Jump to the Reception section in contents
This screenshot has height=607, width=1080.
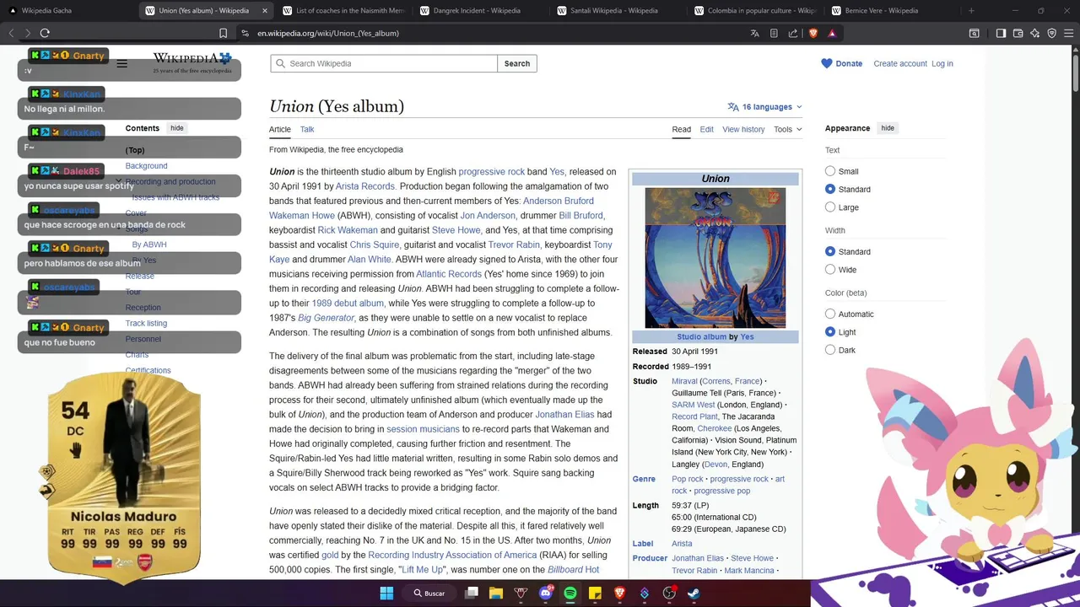(x=143, y=308)
